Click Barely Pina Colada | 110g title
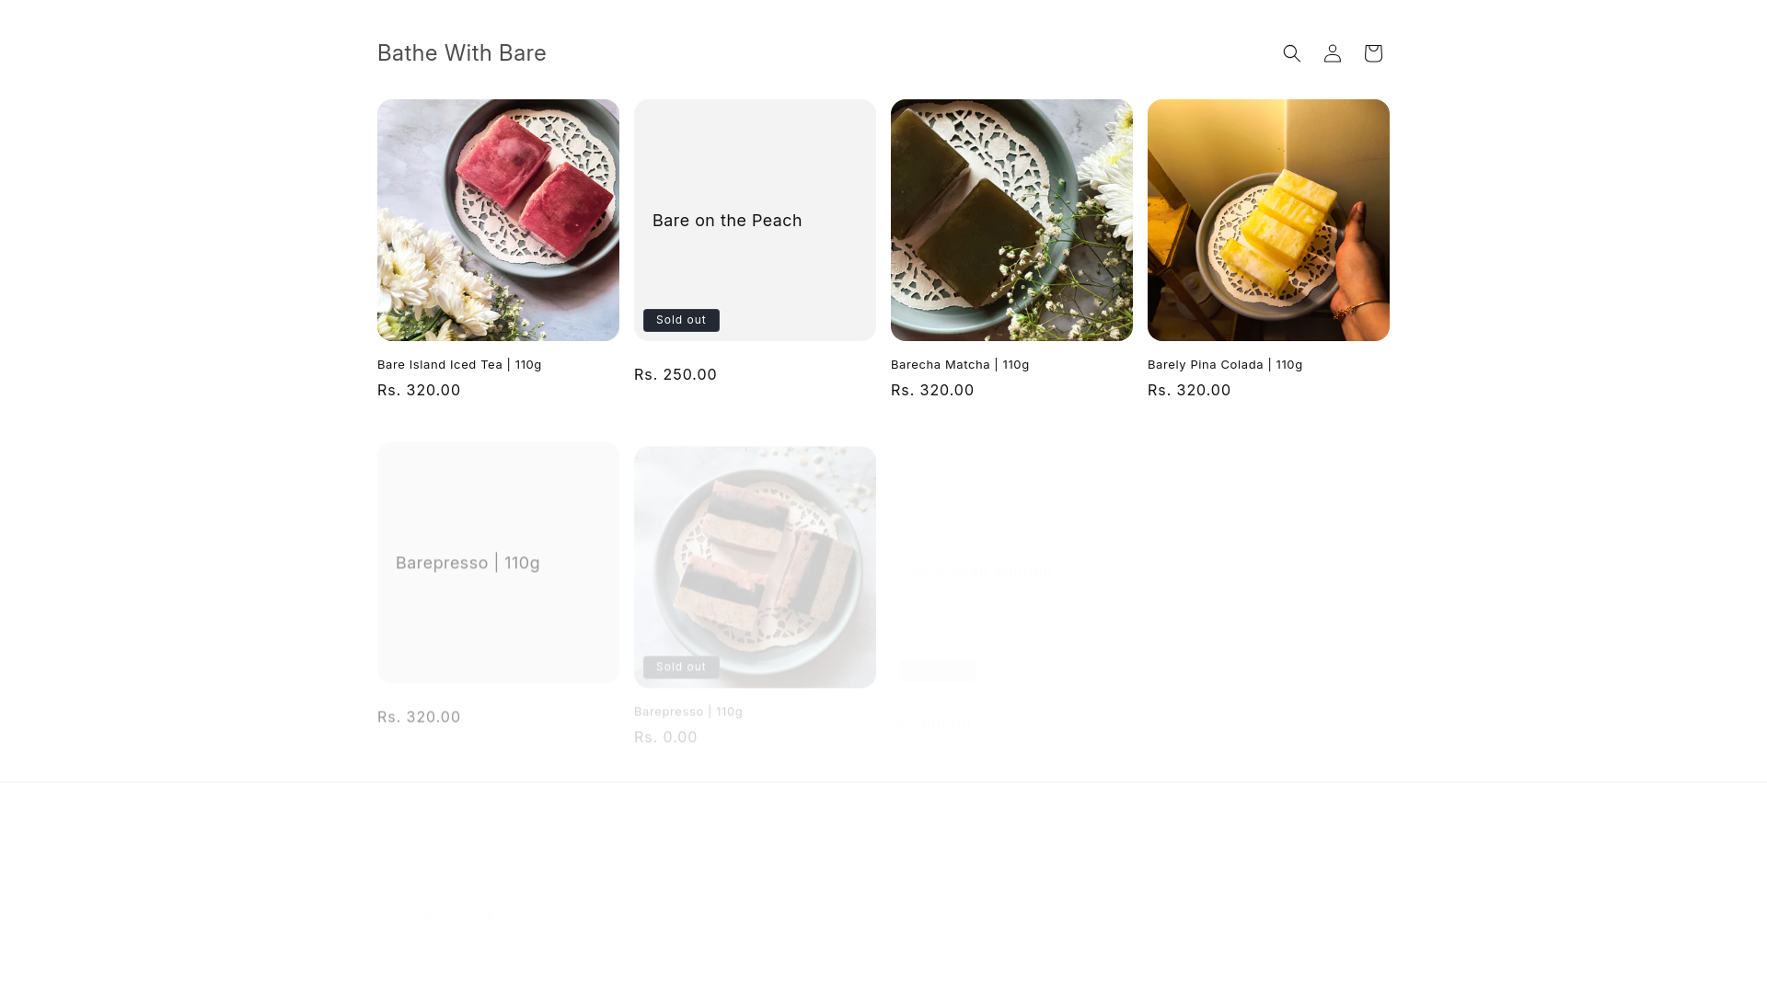The image size is (1767, 993). click(x=1225, y=364)
